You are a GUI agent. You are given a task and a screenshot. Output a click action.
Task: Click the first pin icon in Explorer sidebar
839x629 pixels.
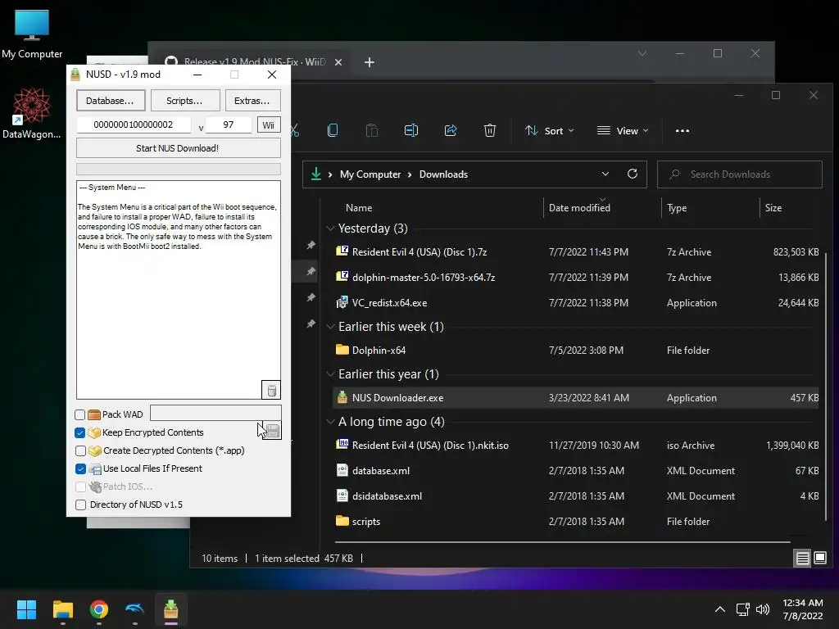[x=311, y=245]
